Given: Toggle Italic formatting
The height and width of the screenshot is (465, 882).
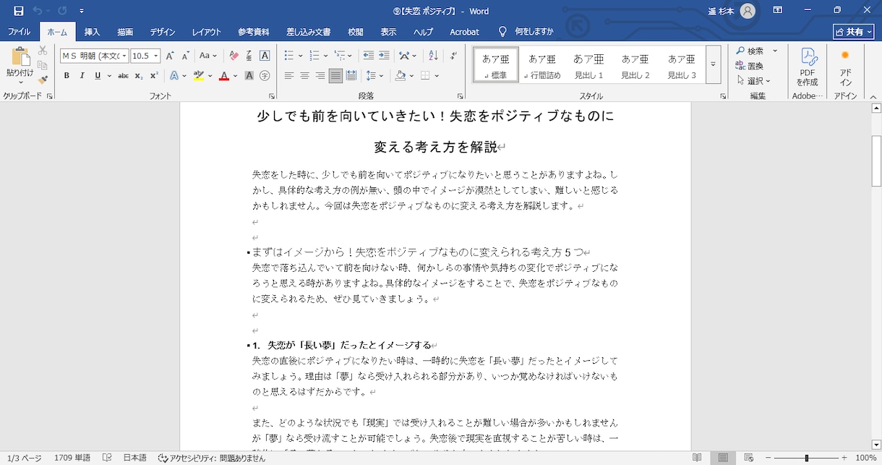Looking at the screenshot, I should pyautogui.click(x=82, y=76).
